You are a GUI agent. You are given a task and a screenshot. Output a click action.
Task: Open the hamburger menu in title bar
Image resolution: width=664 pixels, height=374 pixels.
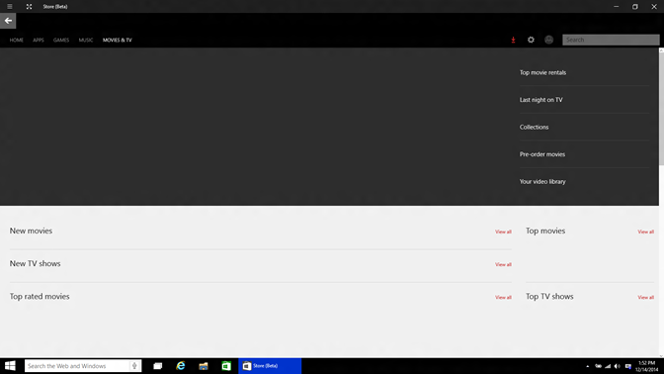9,6
